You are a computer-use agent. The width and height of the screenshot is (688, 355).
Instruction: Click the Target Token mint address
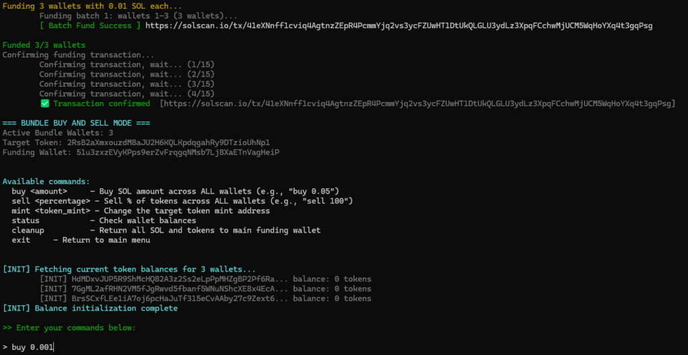click(x=169, y=143)
